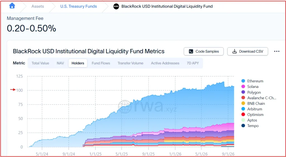
Task: Click the 25 y-axis value label
Action: click(x=20, y=133)
